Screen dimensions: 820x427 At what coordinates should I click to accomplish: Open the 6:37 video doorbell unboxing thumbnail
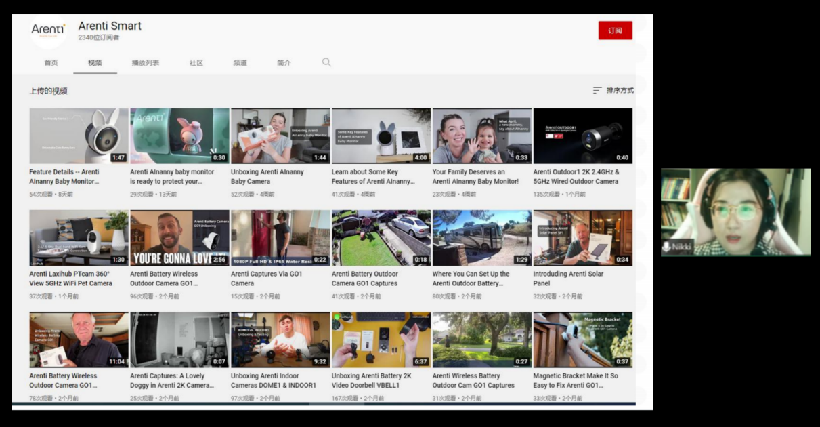381,340
